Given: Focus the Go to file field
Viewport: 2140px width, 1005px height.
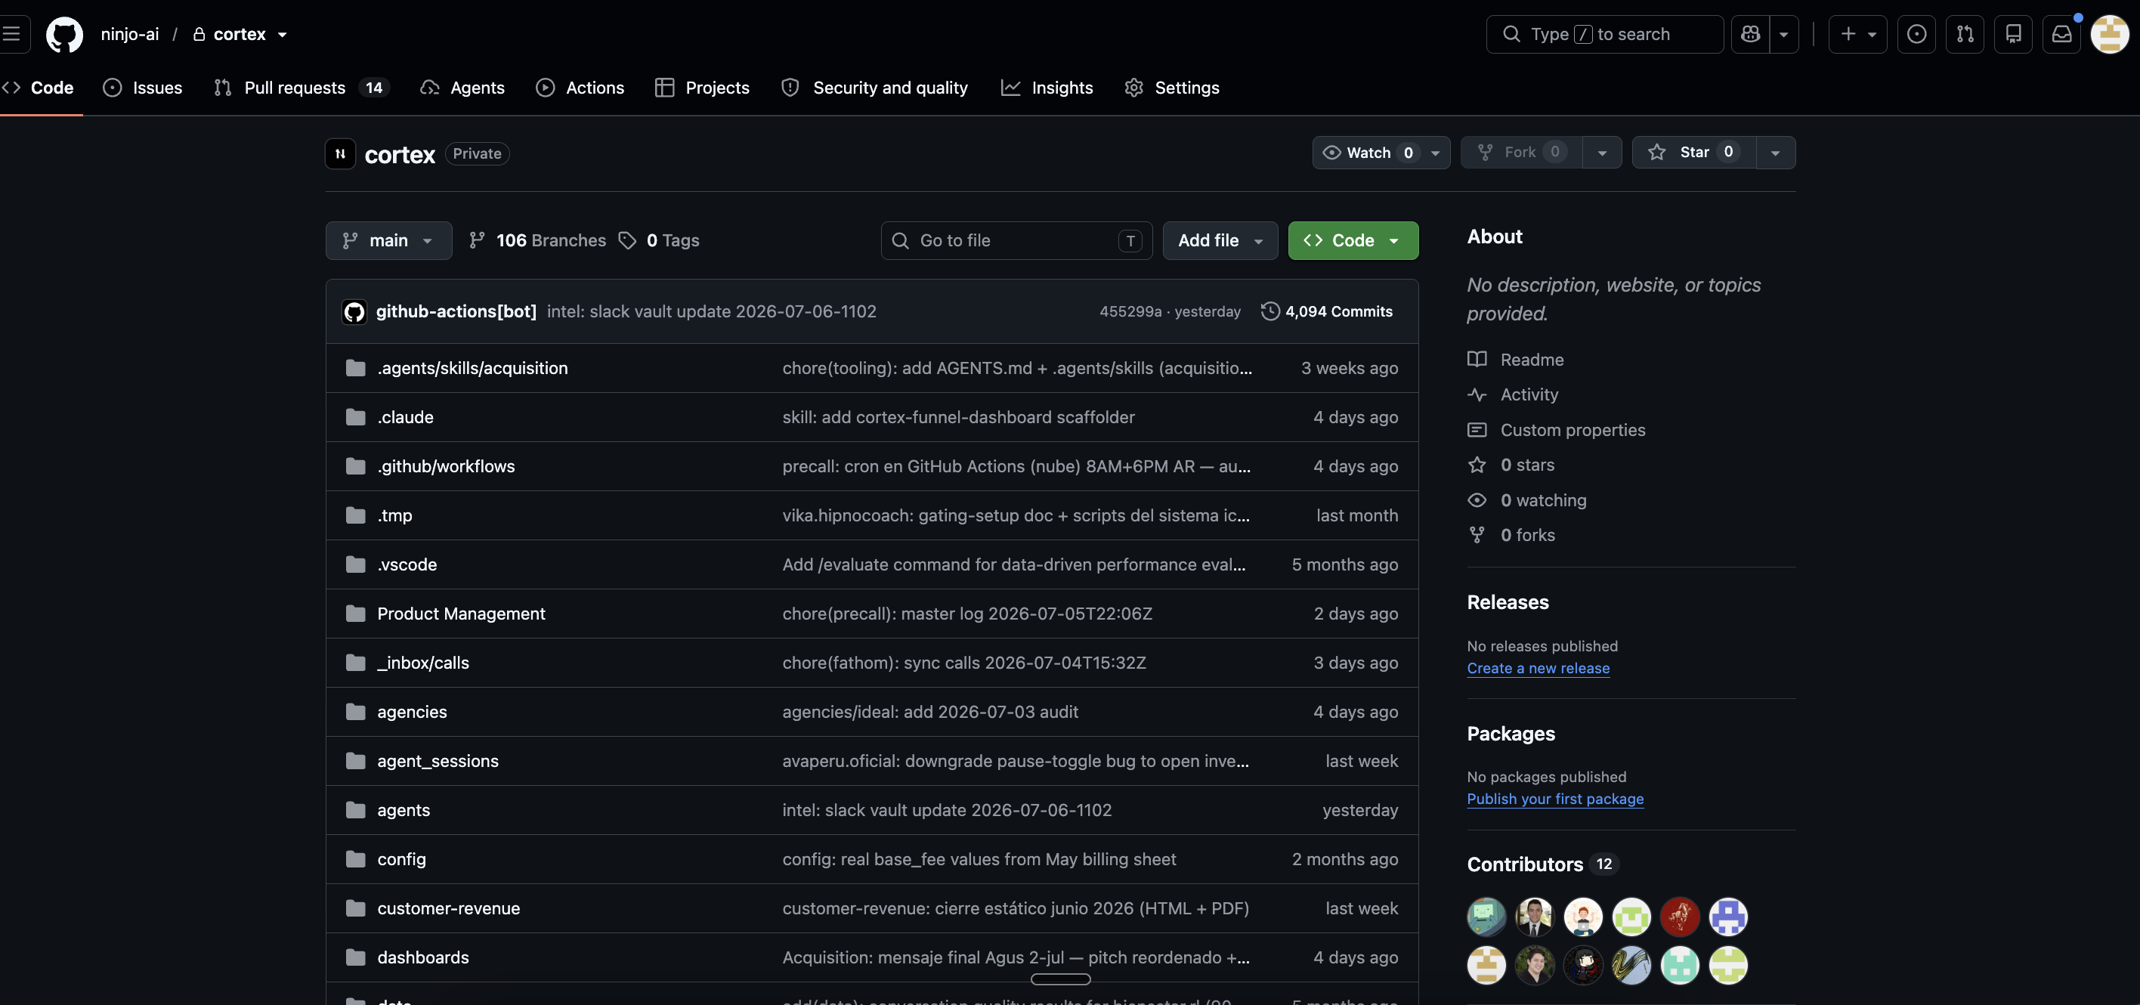Looking at the screenshot, I should (1017, 240).
